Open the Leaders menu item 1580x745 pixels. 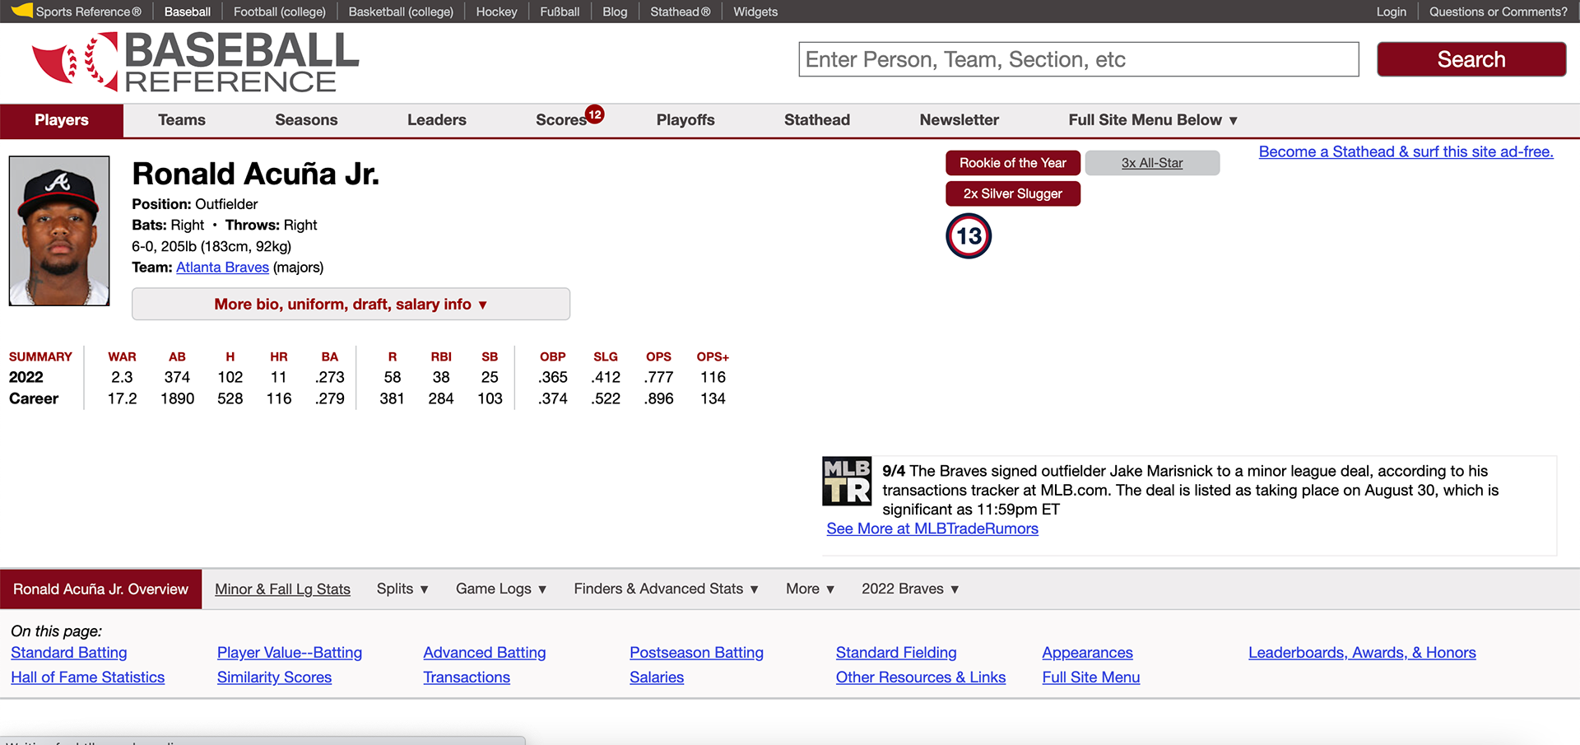click(437, 120)
